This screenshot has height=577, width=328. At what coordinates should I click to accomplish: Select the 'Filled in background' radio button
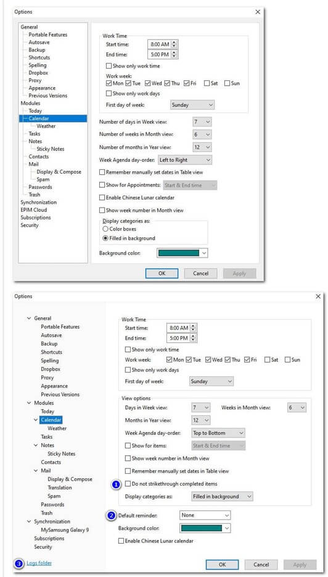point(105,238)
